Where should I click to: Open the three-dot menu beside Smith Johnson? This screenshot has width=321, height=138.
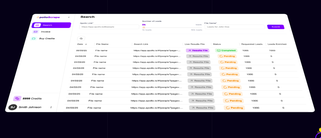[51, 107]
